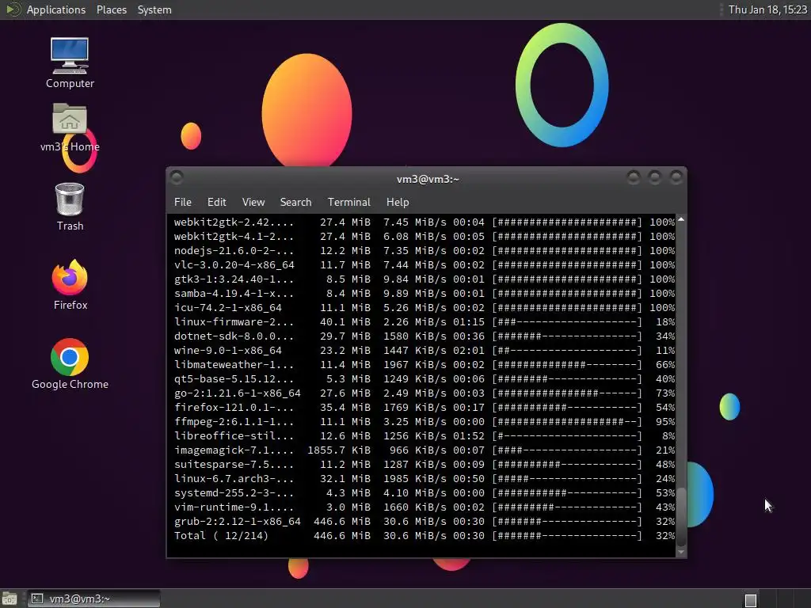This screenshot has width=811, height=608.
Task: Click the "1855.7 KiB" size value
Action: pos(339,450)
